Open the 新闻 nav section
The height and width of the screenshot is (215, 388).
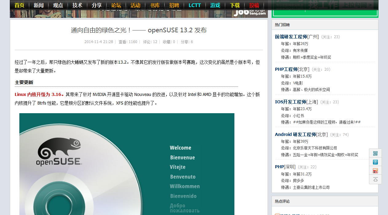point(39,5)
